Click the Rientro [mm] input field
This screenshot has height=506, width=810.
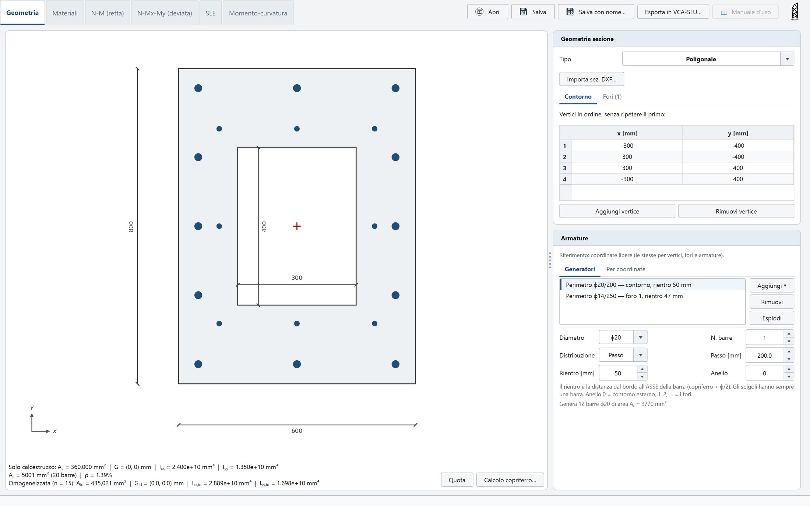point(618,373)
